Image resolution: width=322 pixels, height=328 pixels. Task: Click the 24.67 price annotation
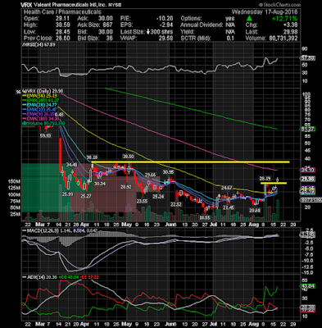[x=226, y=188]
